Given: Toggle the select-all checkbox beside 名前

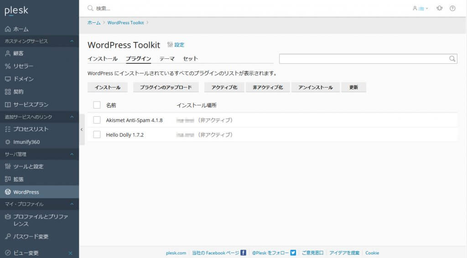Looking at the screenshot, I should [x=97, y=105].
